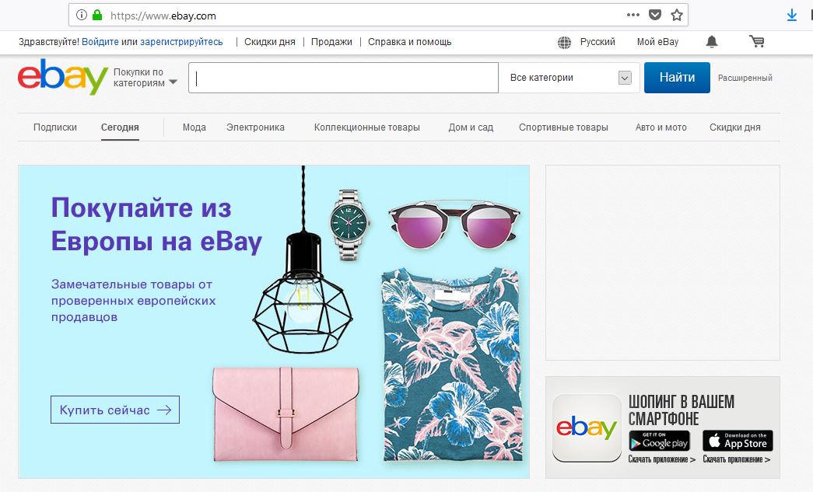Click the Google Play badge

(x=659, y=441)
